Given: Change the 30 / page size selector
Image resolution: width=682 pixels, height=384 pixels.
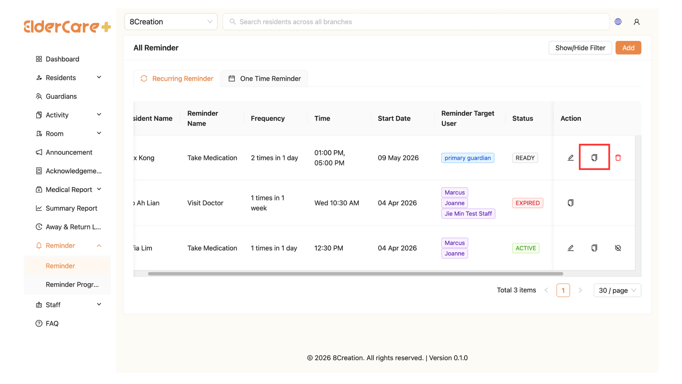Looking at the screenshot, I should coord(617,290).
